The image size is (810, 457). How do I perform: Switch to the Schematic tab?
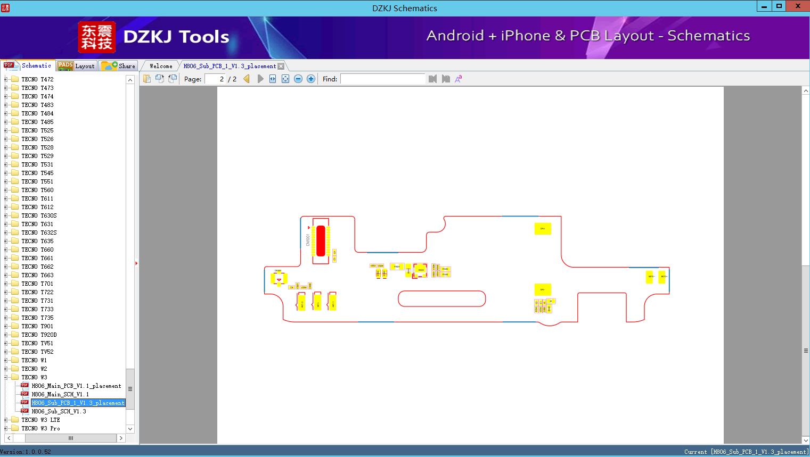point(28,65)
